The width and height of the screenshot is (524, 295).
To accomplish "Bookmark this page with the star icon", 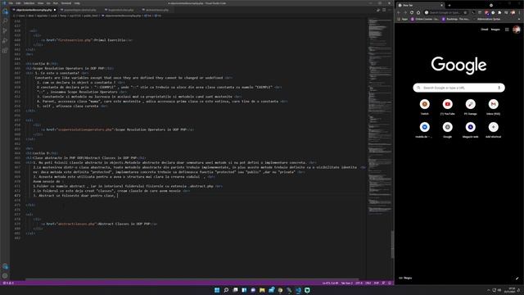I will coord(465,12).
